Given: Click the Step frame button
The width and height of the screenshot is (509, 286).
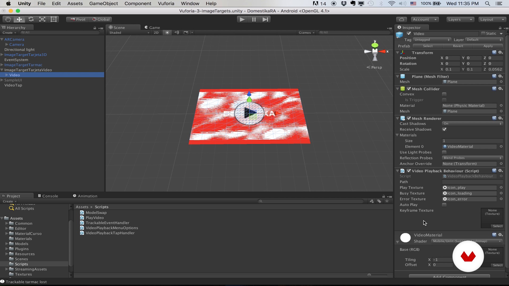Looking at the screenshot, I should pos(265,19).
